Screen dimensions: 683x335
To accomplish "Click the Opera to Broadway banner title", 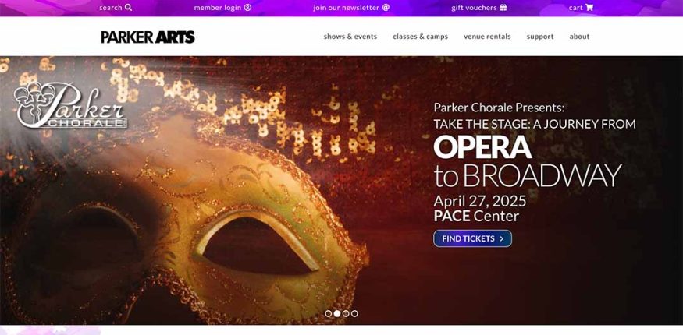I will (x=527, y=161).
